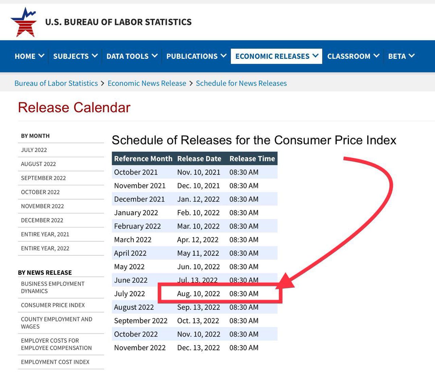Image resolution: width=435 pixels, height=373 pixels.
Task: Expand the PUBLICATIONS dropdown chevron
Action: coord(223,56)
